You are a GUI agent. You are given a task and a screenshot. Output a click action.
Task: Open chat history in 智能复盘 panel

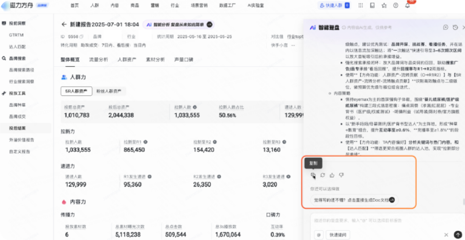pyautogui.click(x=455, y=27)
